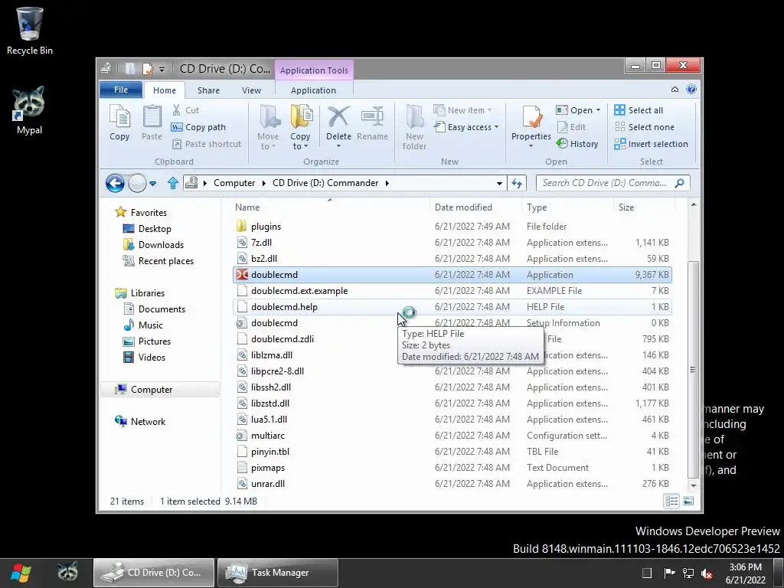Sort by the Name column header
This screenshot has height=588, width=784.
tap(330, 207)
